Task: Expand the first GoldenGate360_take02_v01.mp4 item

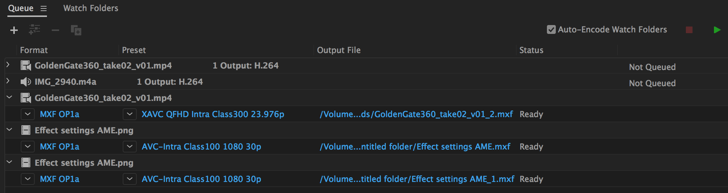Action: click(8, 65)
